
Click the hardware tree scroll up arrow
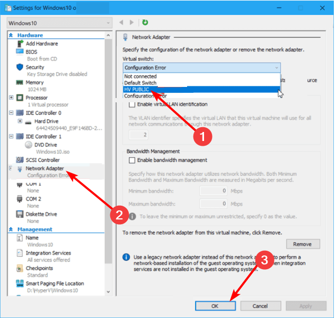[108, 36]
